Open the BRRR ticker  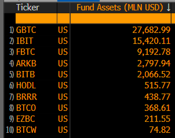[x=26, y=97]
